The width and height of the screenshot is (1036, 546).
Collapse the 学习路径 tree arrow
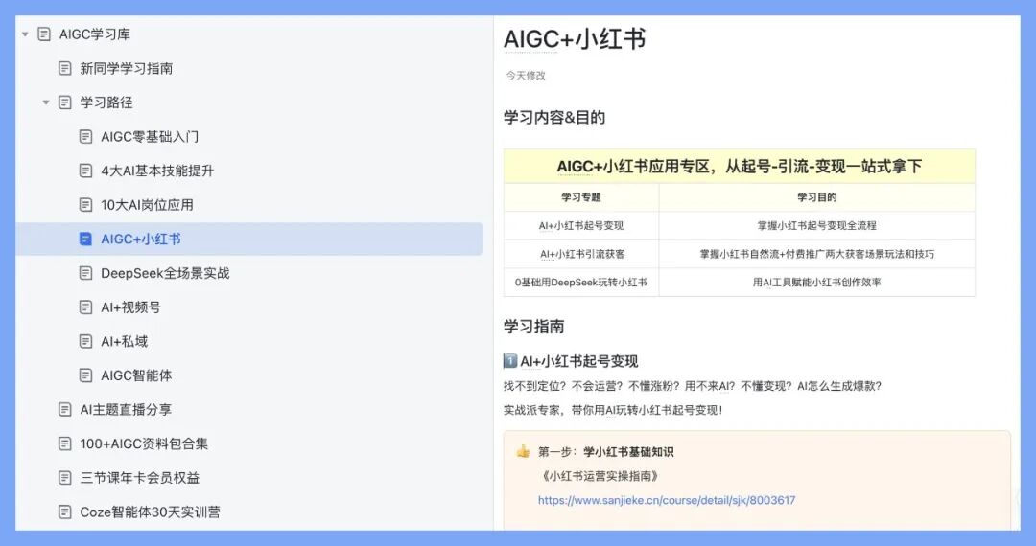click(x=46, y=102)
